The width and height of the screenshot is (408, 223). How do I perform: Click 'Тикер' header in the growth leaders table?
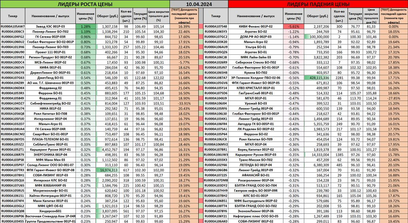point(13,16)
